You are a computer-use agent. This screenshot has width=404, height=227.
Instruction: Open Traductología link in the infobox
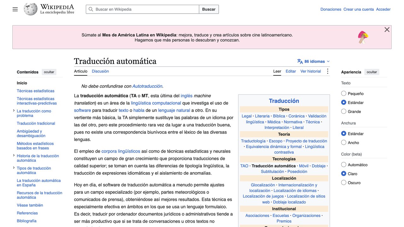253,141
